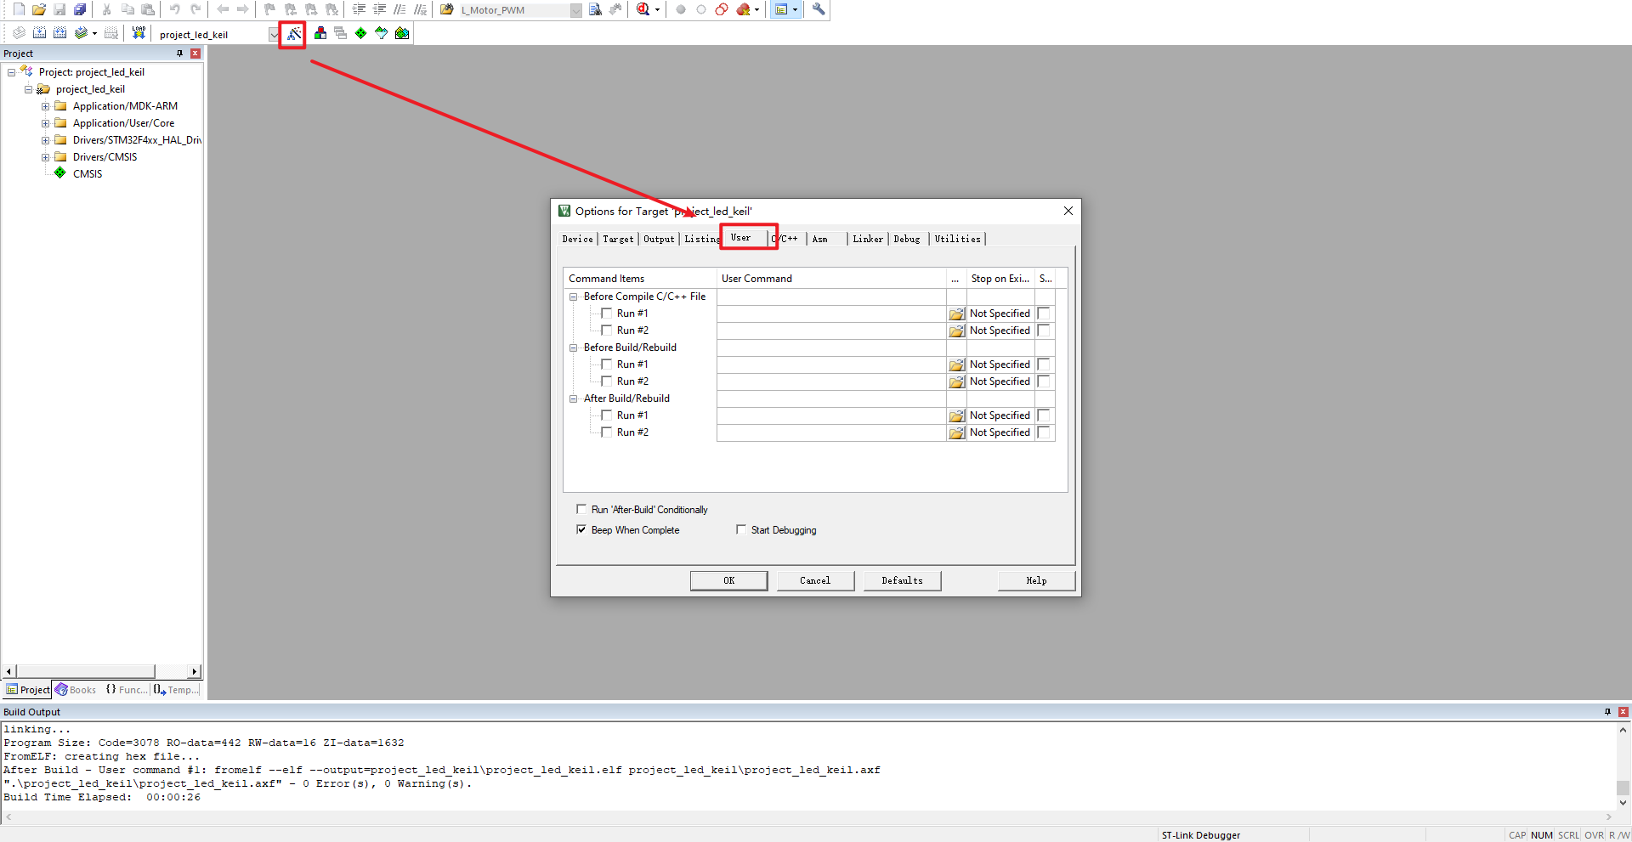The width and height of the screenshot is (1632, 842).
Task: Click the Kill All Breakpoints icon
Action: (744, 9)
